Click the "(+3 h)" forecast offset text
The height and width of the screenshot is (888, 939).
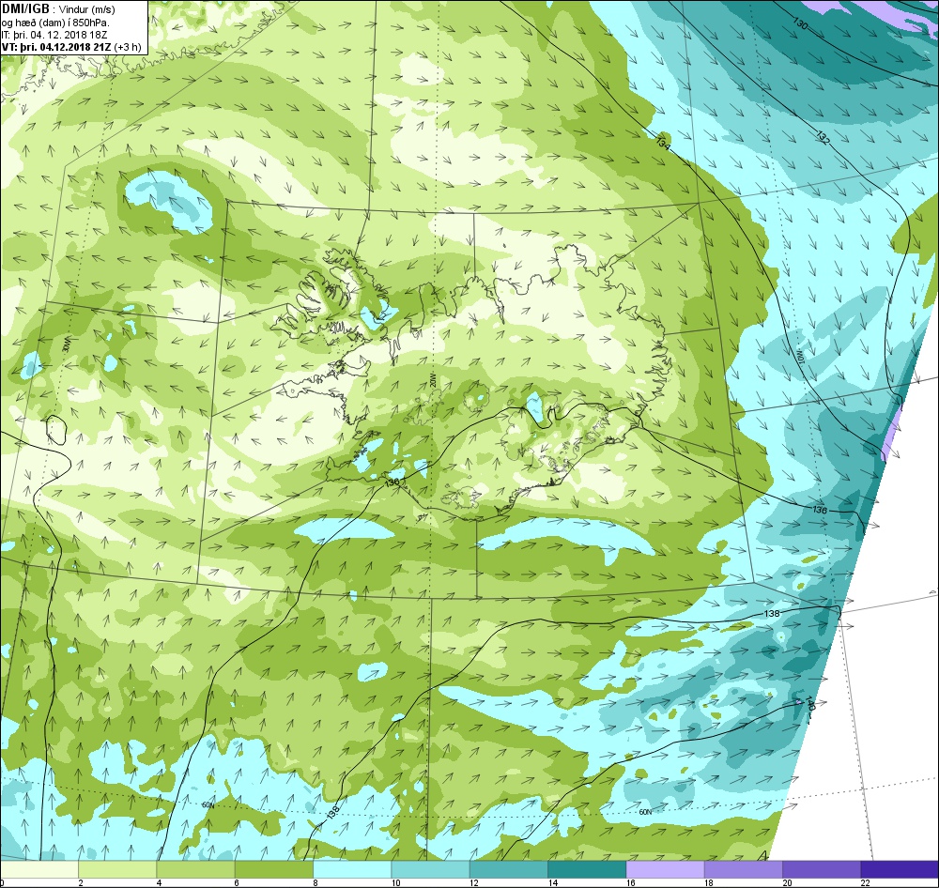click(129, 47)
